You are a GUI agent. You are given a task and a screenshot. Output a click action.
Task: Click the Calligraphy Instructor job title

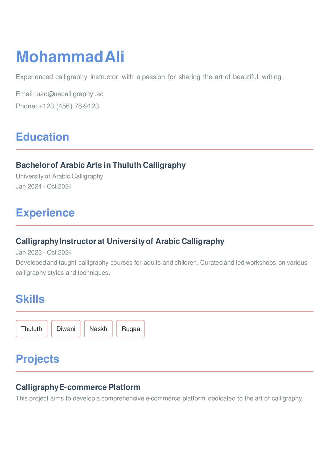pos(120,241)
